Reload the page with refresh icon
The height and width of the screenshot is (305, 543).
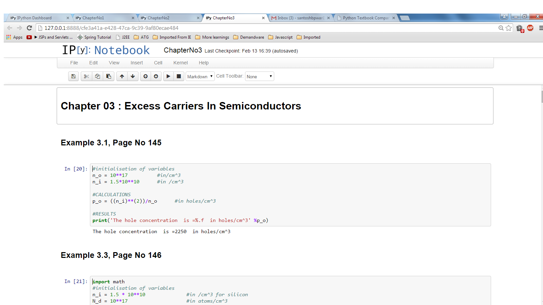(29, 28)
